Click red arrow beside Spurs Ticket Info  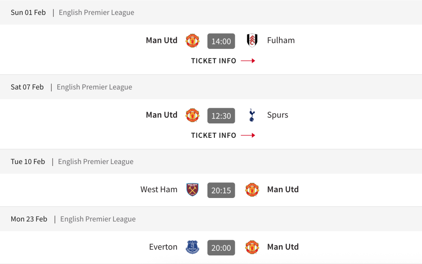pos(248,136)
